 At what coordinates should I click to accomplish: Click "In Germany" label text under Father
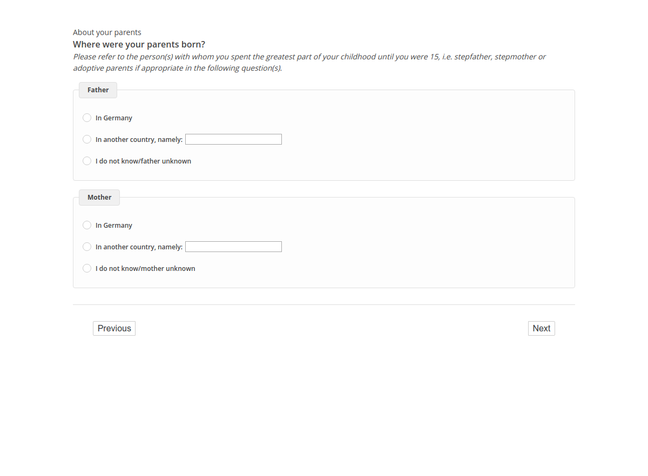tap(114, 118)
